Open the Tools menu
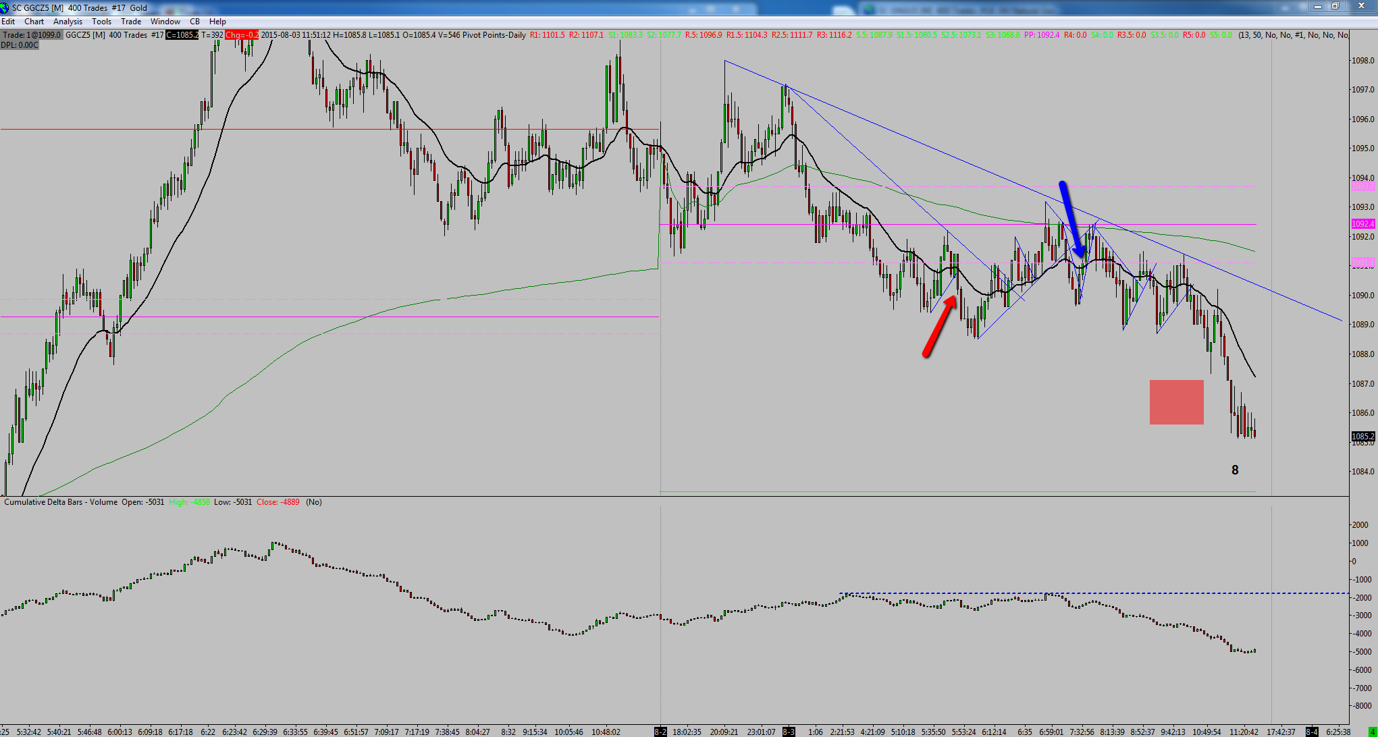The image size is (1378, 737). coord(101,22)
